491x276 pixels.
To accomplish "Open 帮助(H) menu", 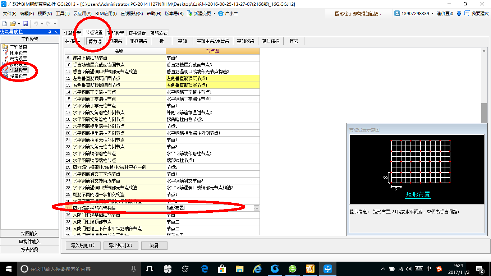I will point(154,14).
